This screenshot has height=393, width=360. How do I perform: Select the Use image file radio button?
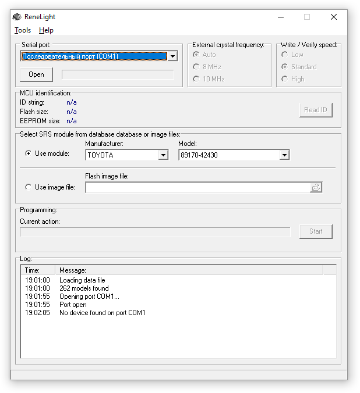(29, 187)
